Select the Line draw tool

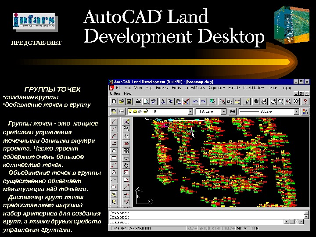(114, 121)
